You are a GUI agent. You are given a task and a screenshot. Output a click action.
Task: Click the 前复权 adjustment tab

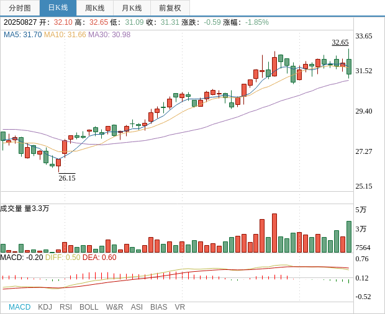[170, 8]
